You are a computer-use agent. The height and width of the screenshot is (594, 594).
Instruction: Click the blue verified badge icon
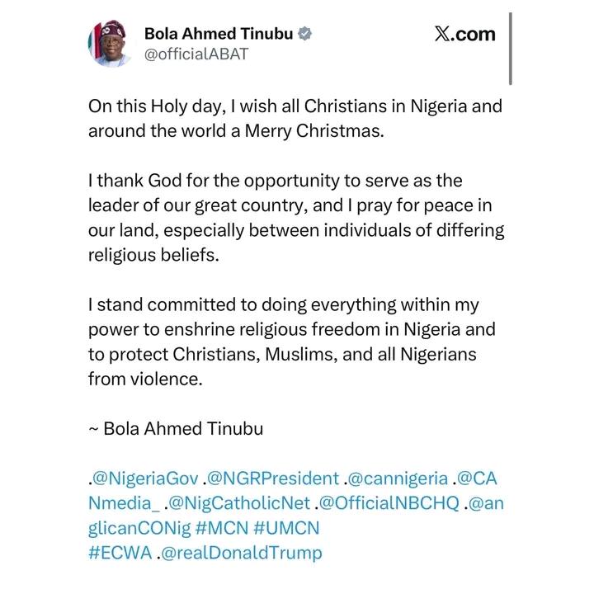pos(305,34)
